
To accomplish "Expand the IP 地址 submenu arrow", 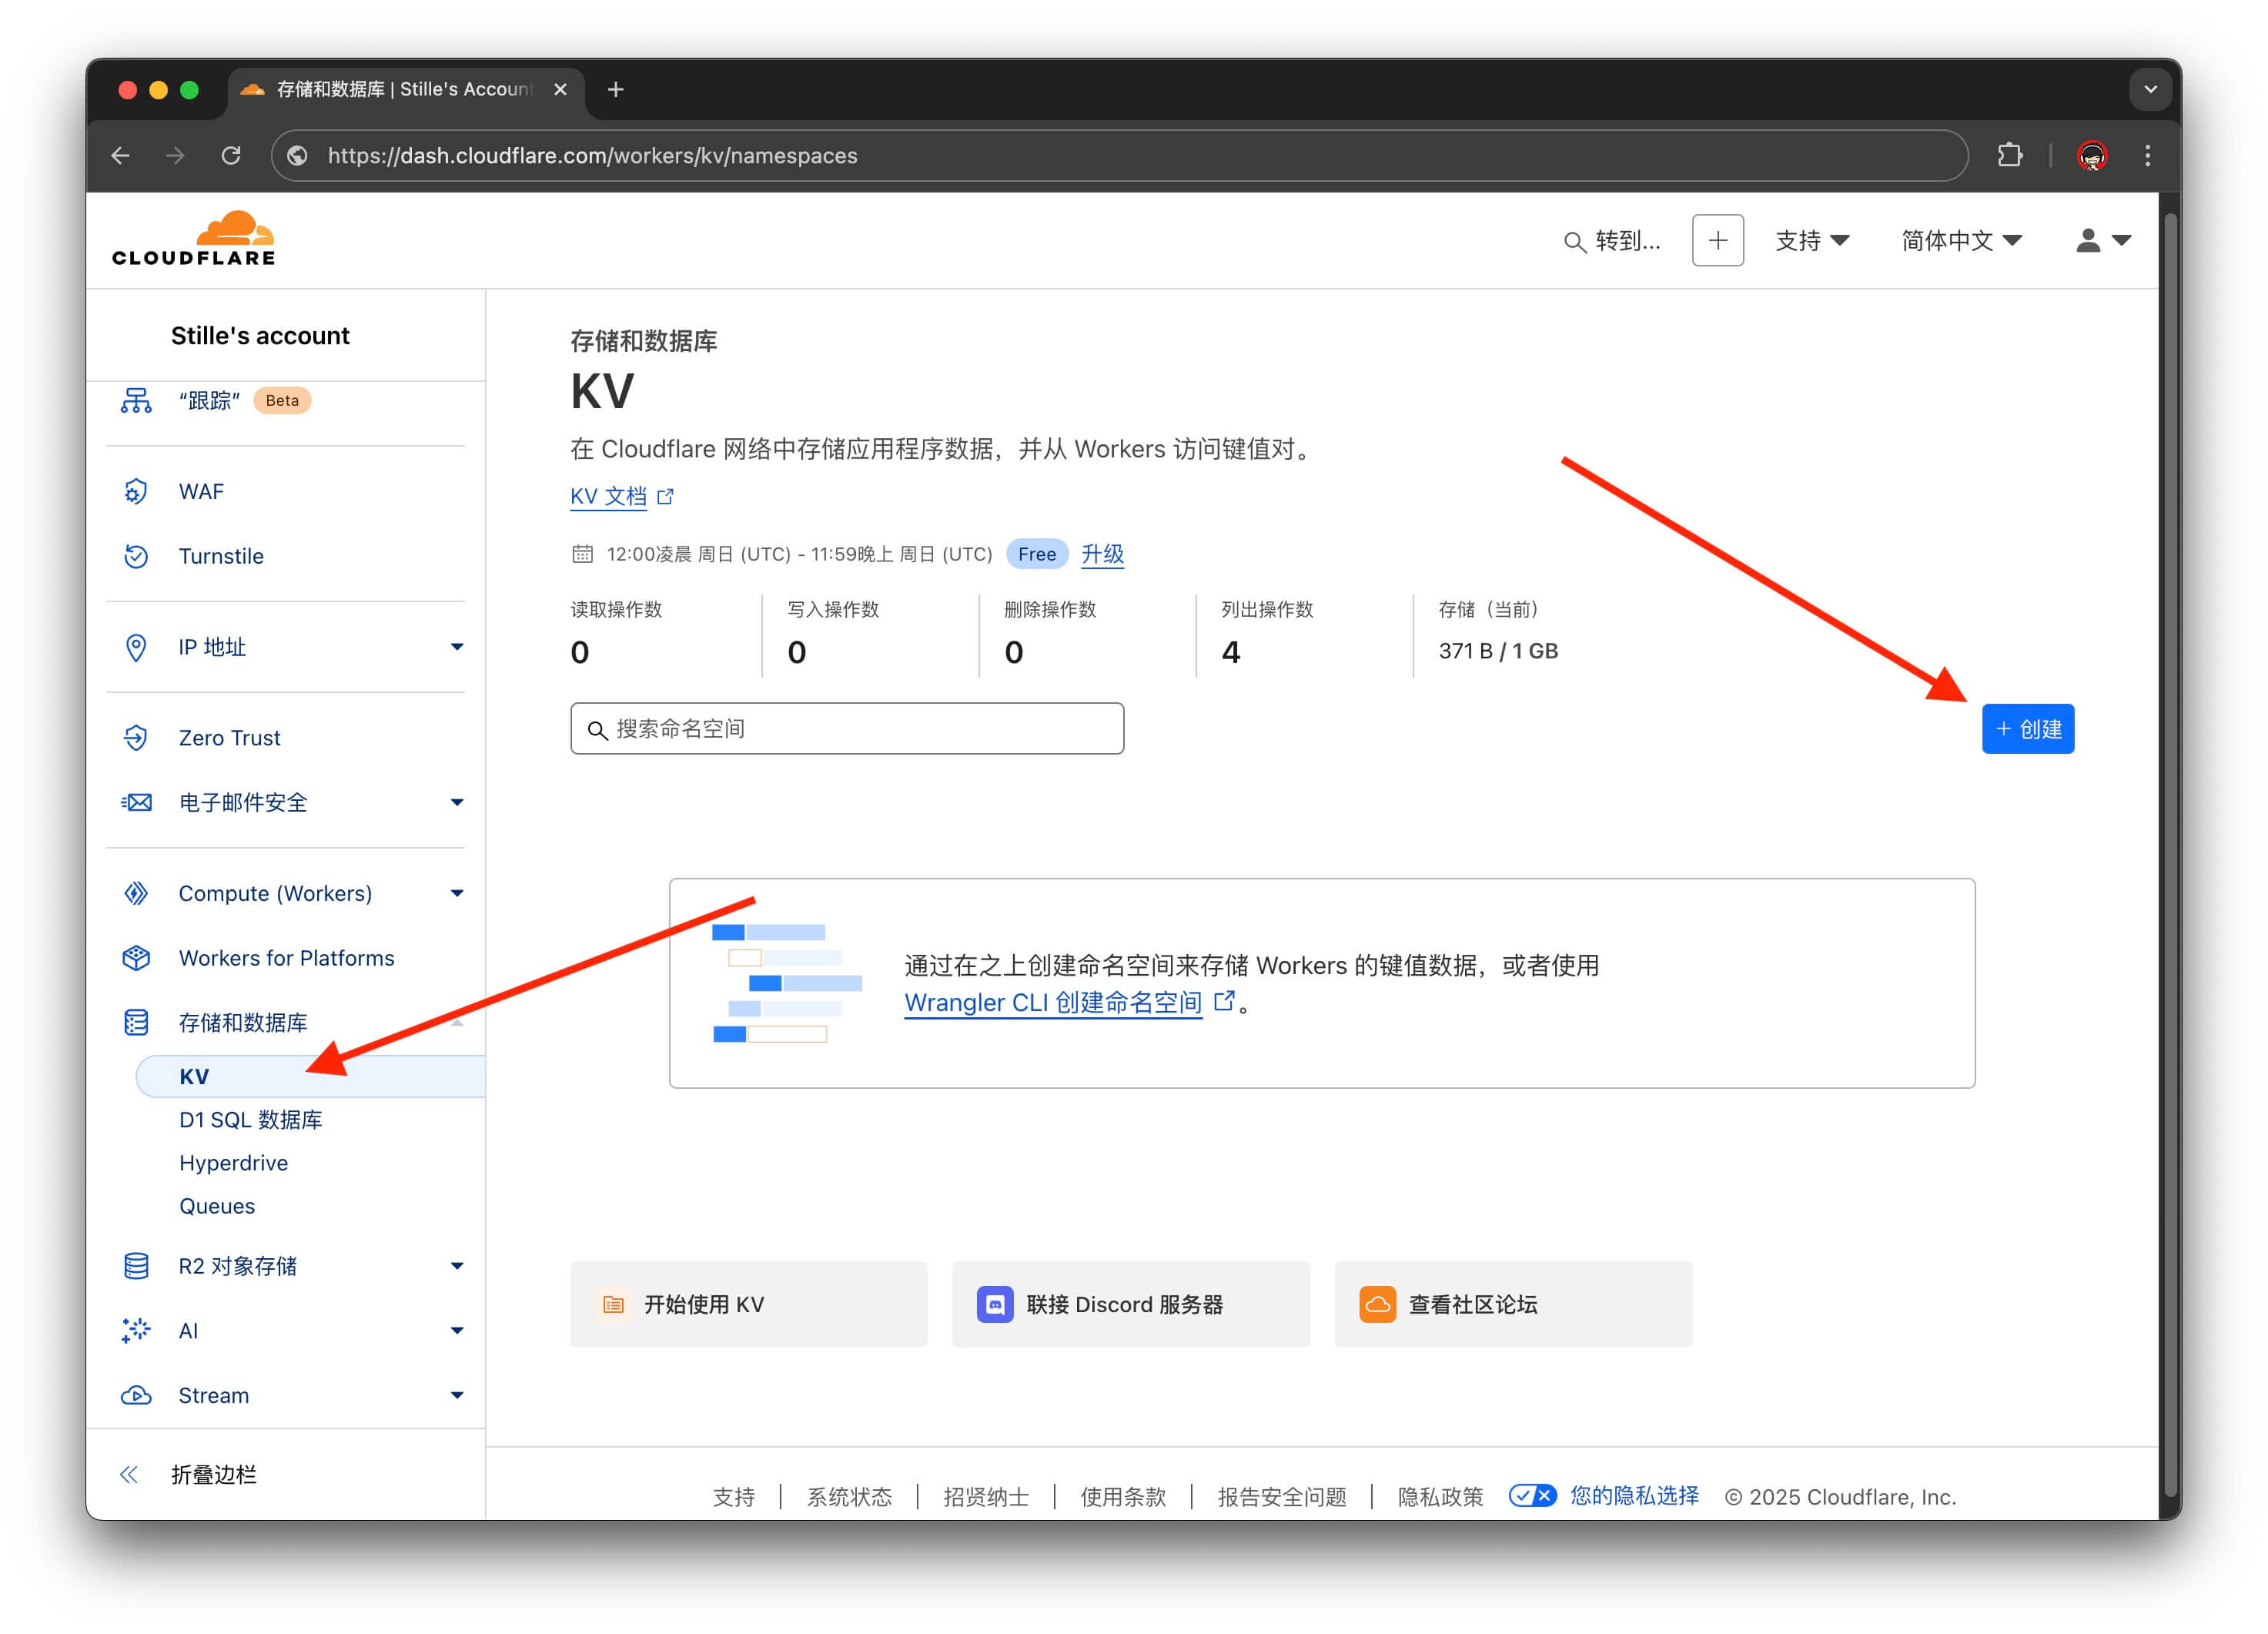I will coord(457,647).
